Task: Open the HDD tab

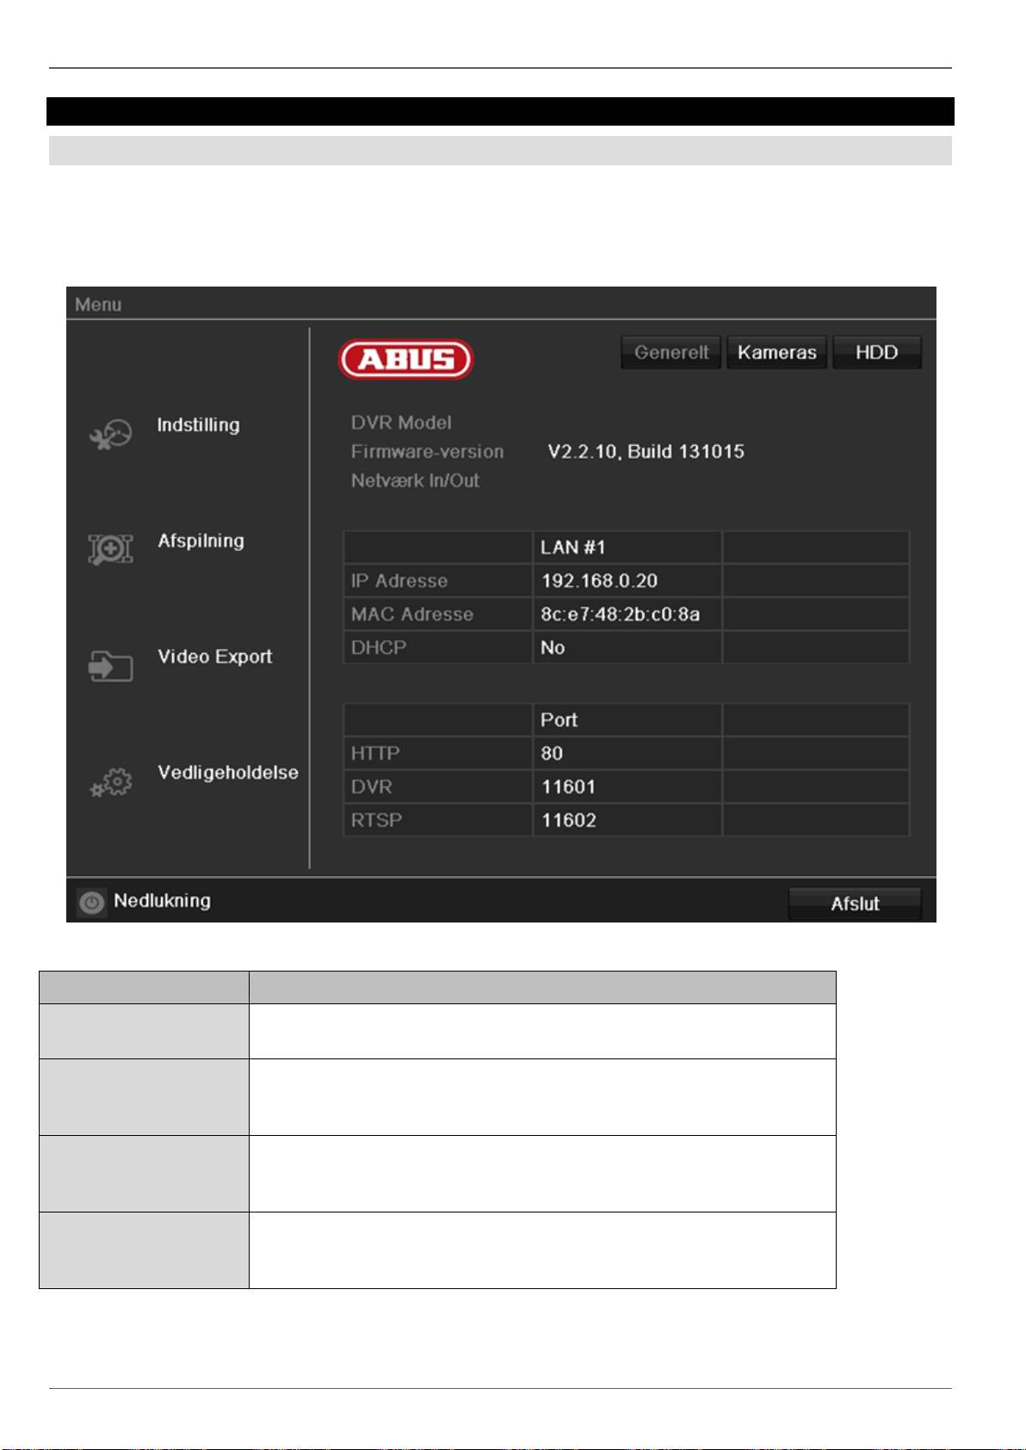Action: (x=876, y=352)
